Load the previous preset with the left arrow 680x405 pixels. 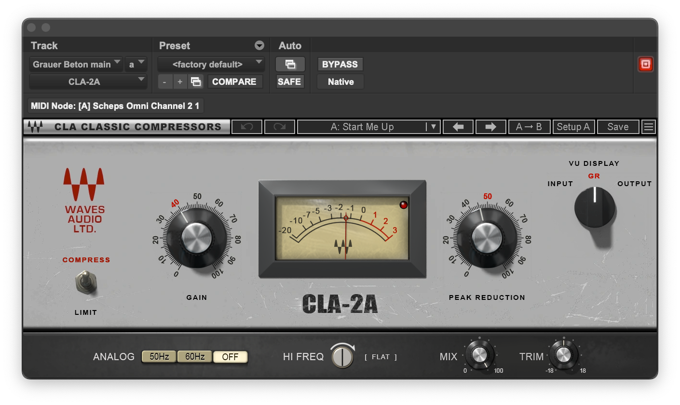coord(458,126)
